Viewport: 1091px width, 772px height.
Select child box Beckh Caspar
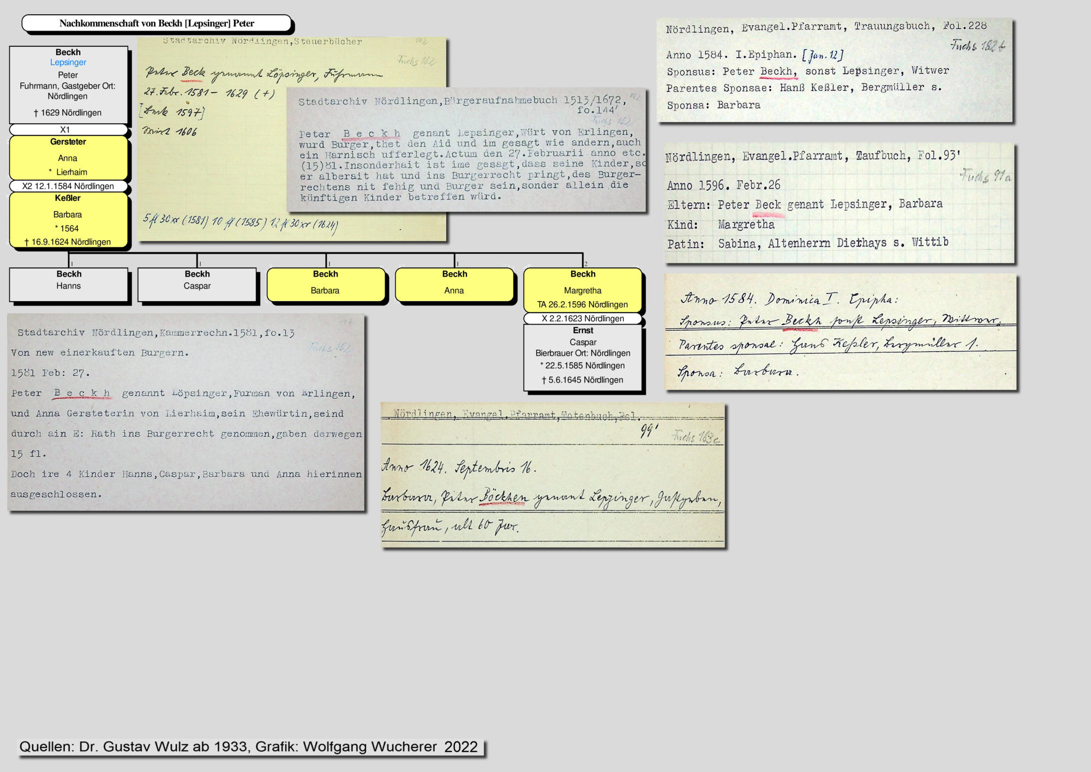197,284
